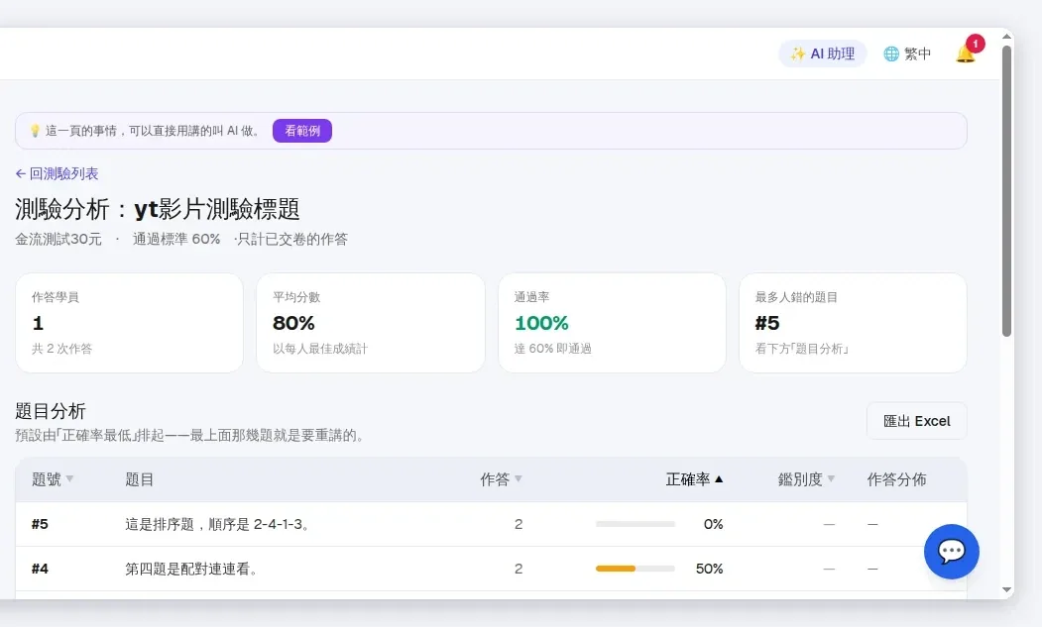Open the notification bell

tap(965, 53)
